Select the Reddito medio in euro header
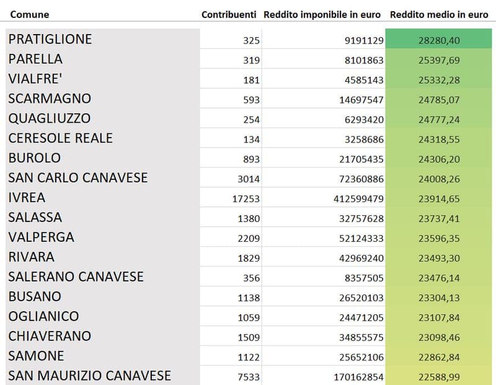Viewport: 496px width, 385px height. coord(439,14)
